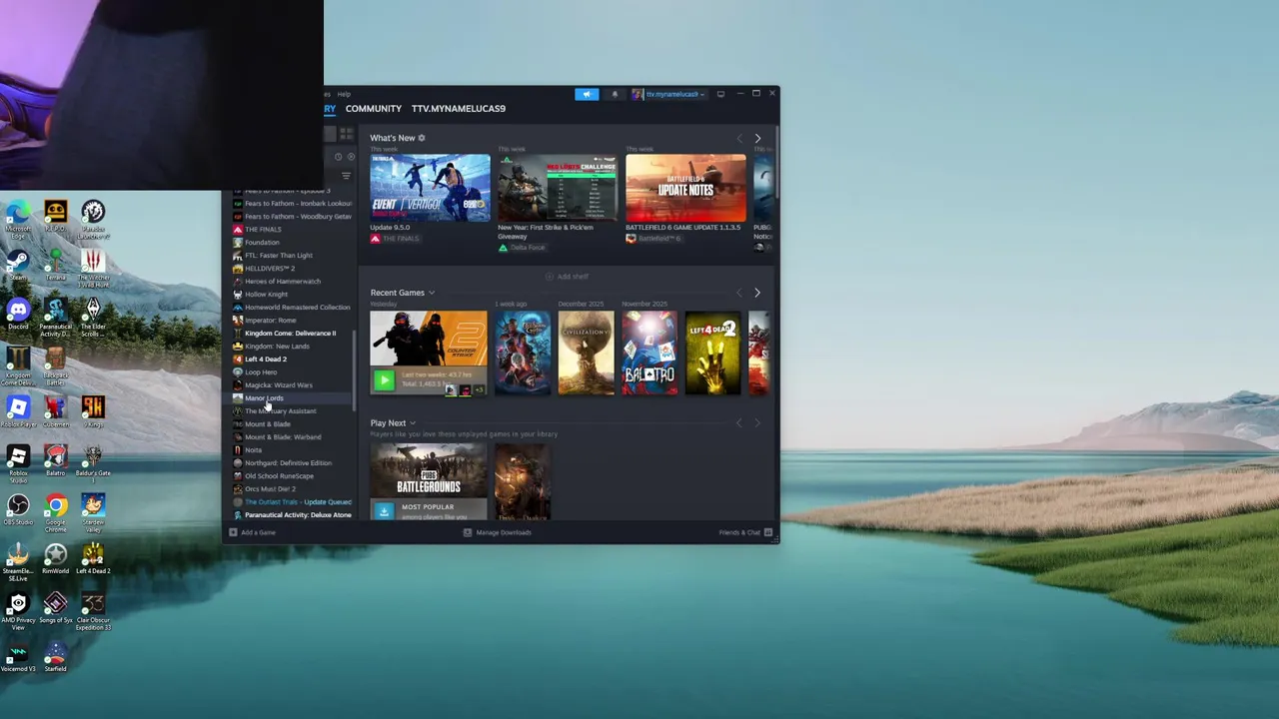Select FTL: Faster Than Light in list
This screenshot has width=1279, height=719.
pyautogui.click(x=294, y=256)
